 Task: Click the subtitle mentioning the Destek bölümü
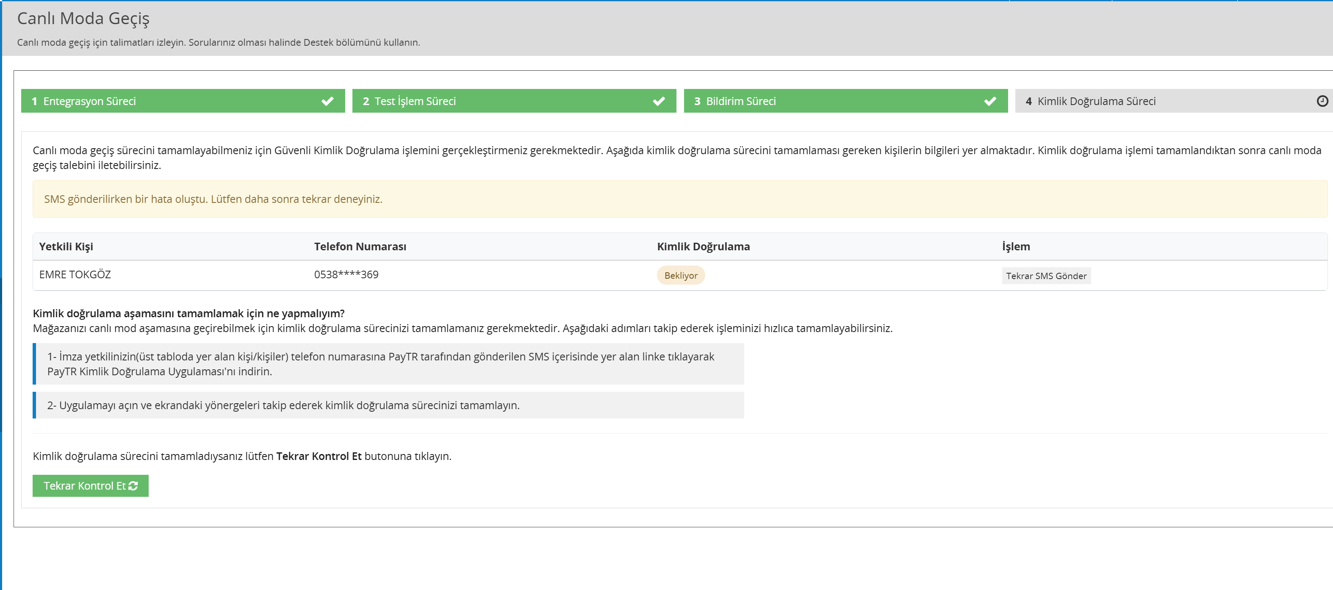click(x=219, y=42)
